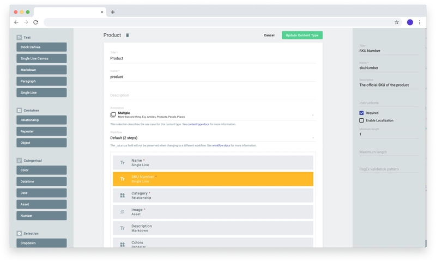Click the Cancel button
The height and width of the screenshot is (262, 436).
269,35
